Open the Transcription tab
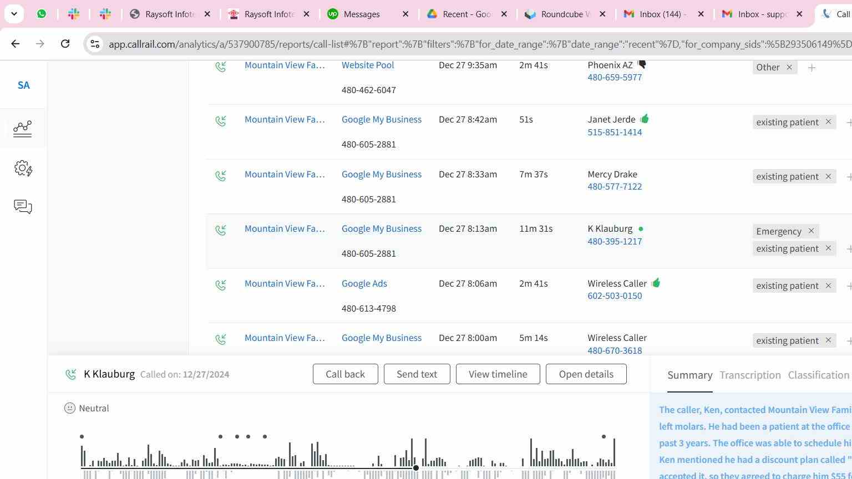Screen dimensions: 852x479 pyautogui.click(x=750, y=375)
